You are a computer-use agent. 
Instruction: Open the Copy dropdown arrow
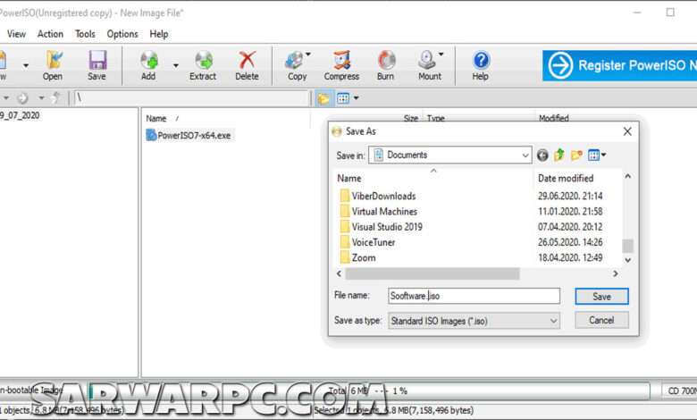308,55
